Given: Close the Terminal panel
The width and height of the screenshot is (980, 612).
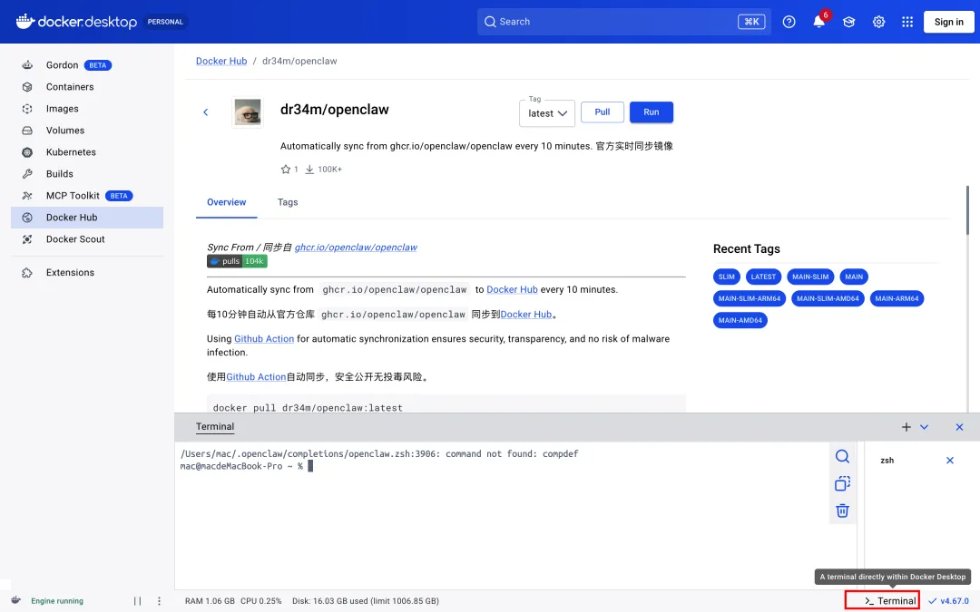Looking at the screenshot, I should (959, 427).
